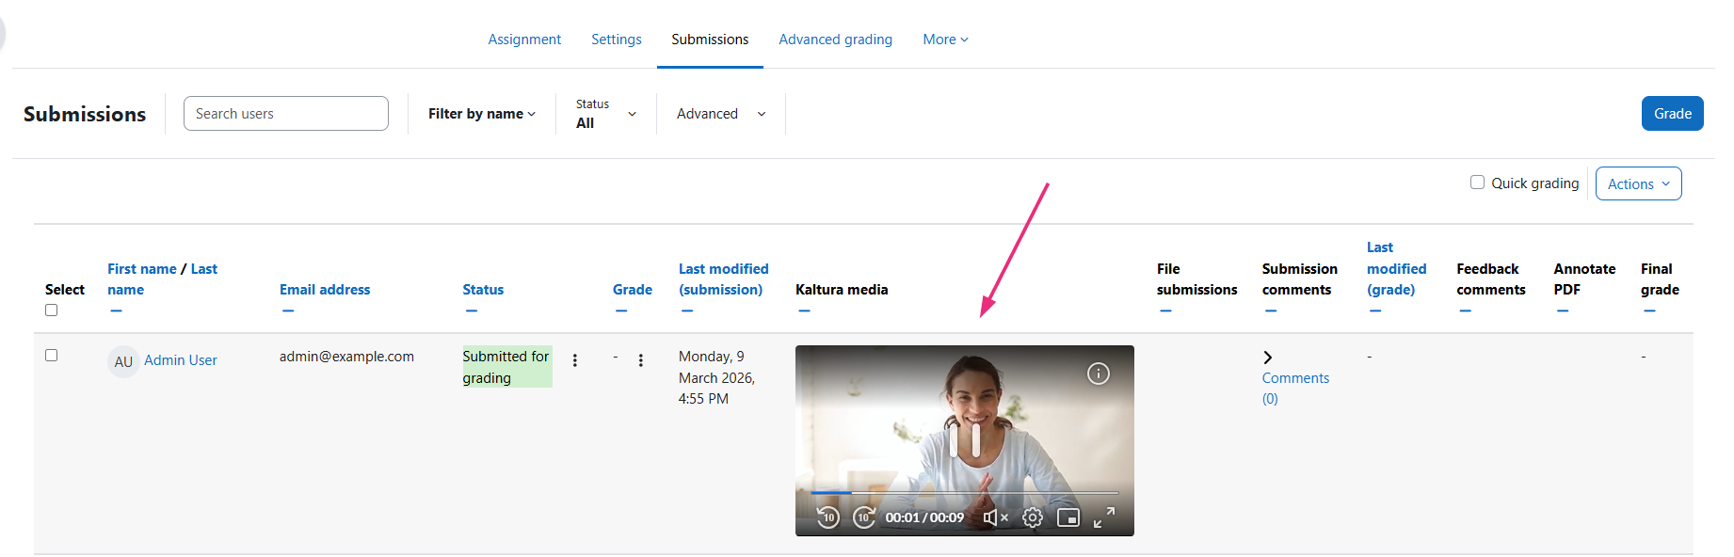The image size is (1734, 557).
Task: Collapse File submissions column
Action: click(1165, 310)
